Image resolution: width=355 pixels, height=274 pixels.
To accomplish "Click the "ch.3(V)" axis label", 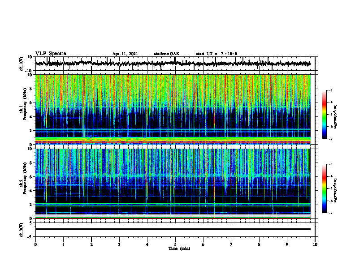I will (x=22, y=230).
